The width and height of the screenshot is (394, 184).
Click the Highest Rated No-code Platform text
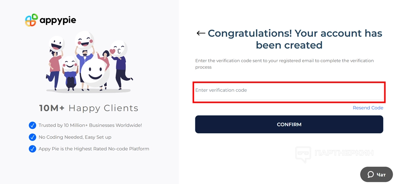94,149
